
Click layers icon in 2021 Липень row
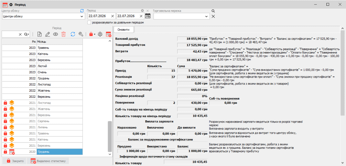tap(12, 127)
